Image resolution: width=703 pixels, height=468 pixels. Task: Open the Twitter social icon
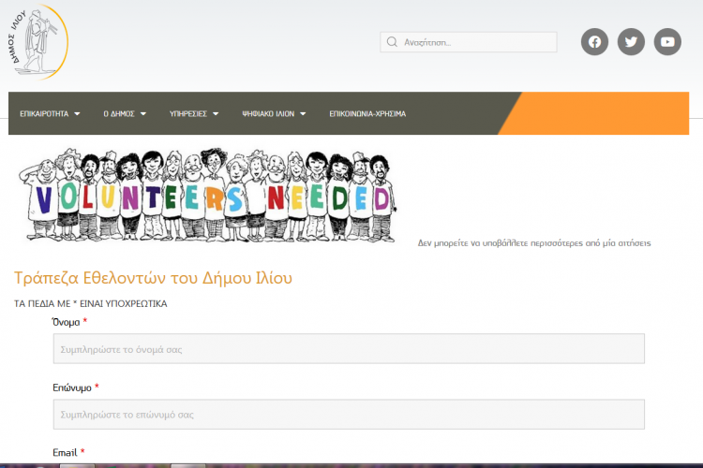[x=631, y=42]
